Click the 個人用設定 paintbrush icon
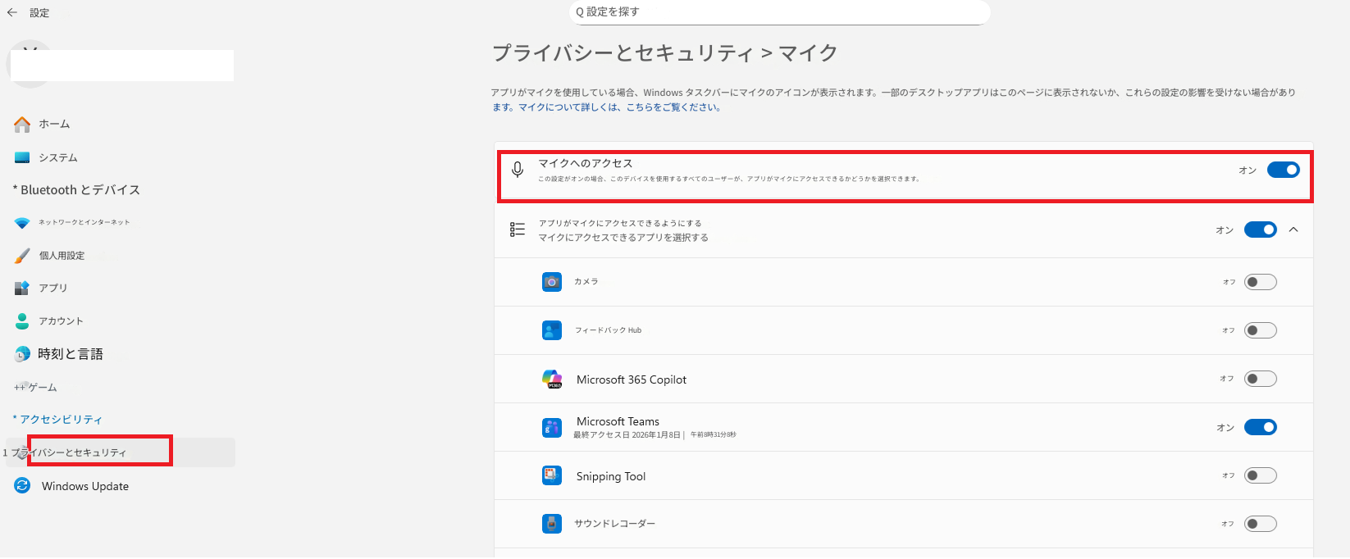Screen dimensions: 1350x559 [22, 256]
